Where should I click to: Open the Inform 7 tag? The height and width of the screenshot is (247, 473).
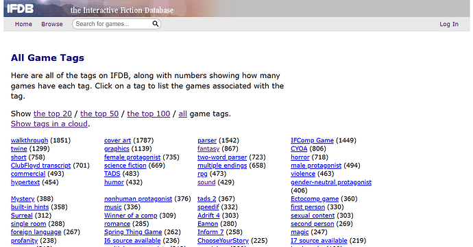(210, 232)
